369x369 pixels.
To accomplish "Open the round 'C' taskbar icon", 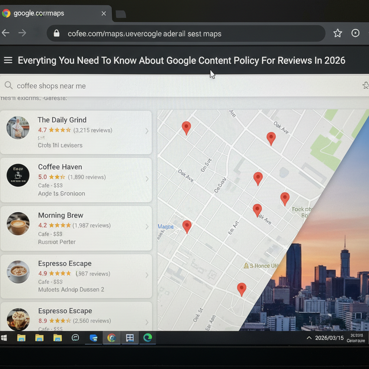I will [75, 338].
